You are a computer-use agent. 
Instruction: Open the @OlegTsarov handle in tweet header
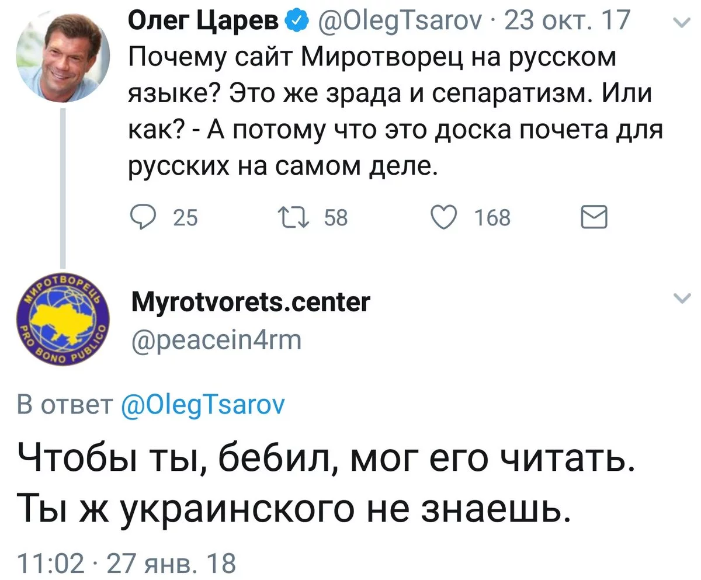pos(398,22)
